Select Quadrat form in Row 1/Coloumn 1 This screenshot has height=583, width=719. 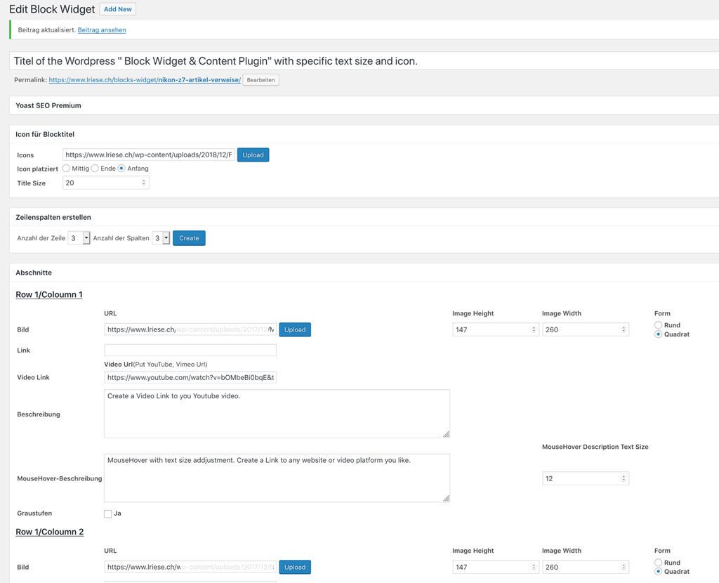[659, 334]
